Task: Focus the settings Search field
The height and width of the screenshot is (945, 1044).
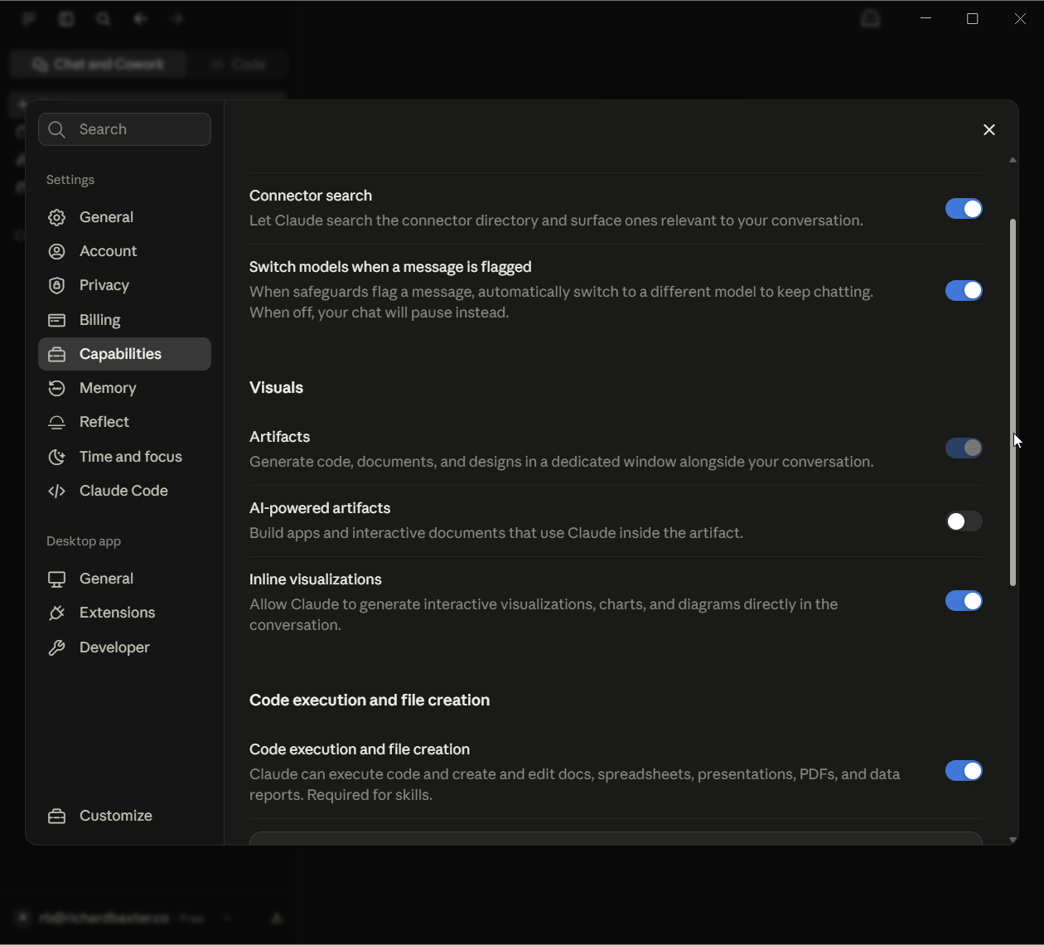Action: point(124,129)
